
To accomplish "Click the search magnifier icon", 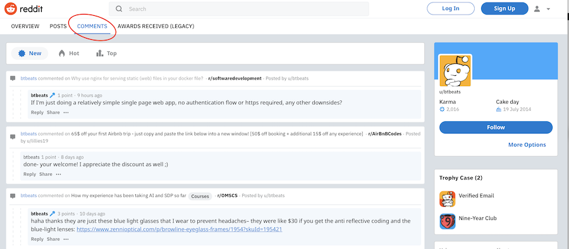I will [119, 9].
